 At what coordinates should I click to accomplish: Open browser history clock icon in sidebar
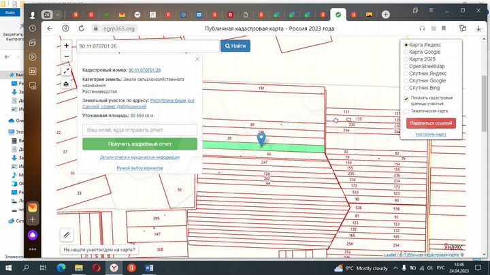pos(33,29)
